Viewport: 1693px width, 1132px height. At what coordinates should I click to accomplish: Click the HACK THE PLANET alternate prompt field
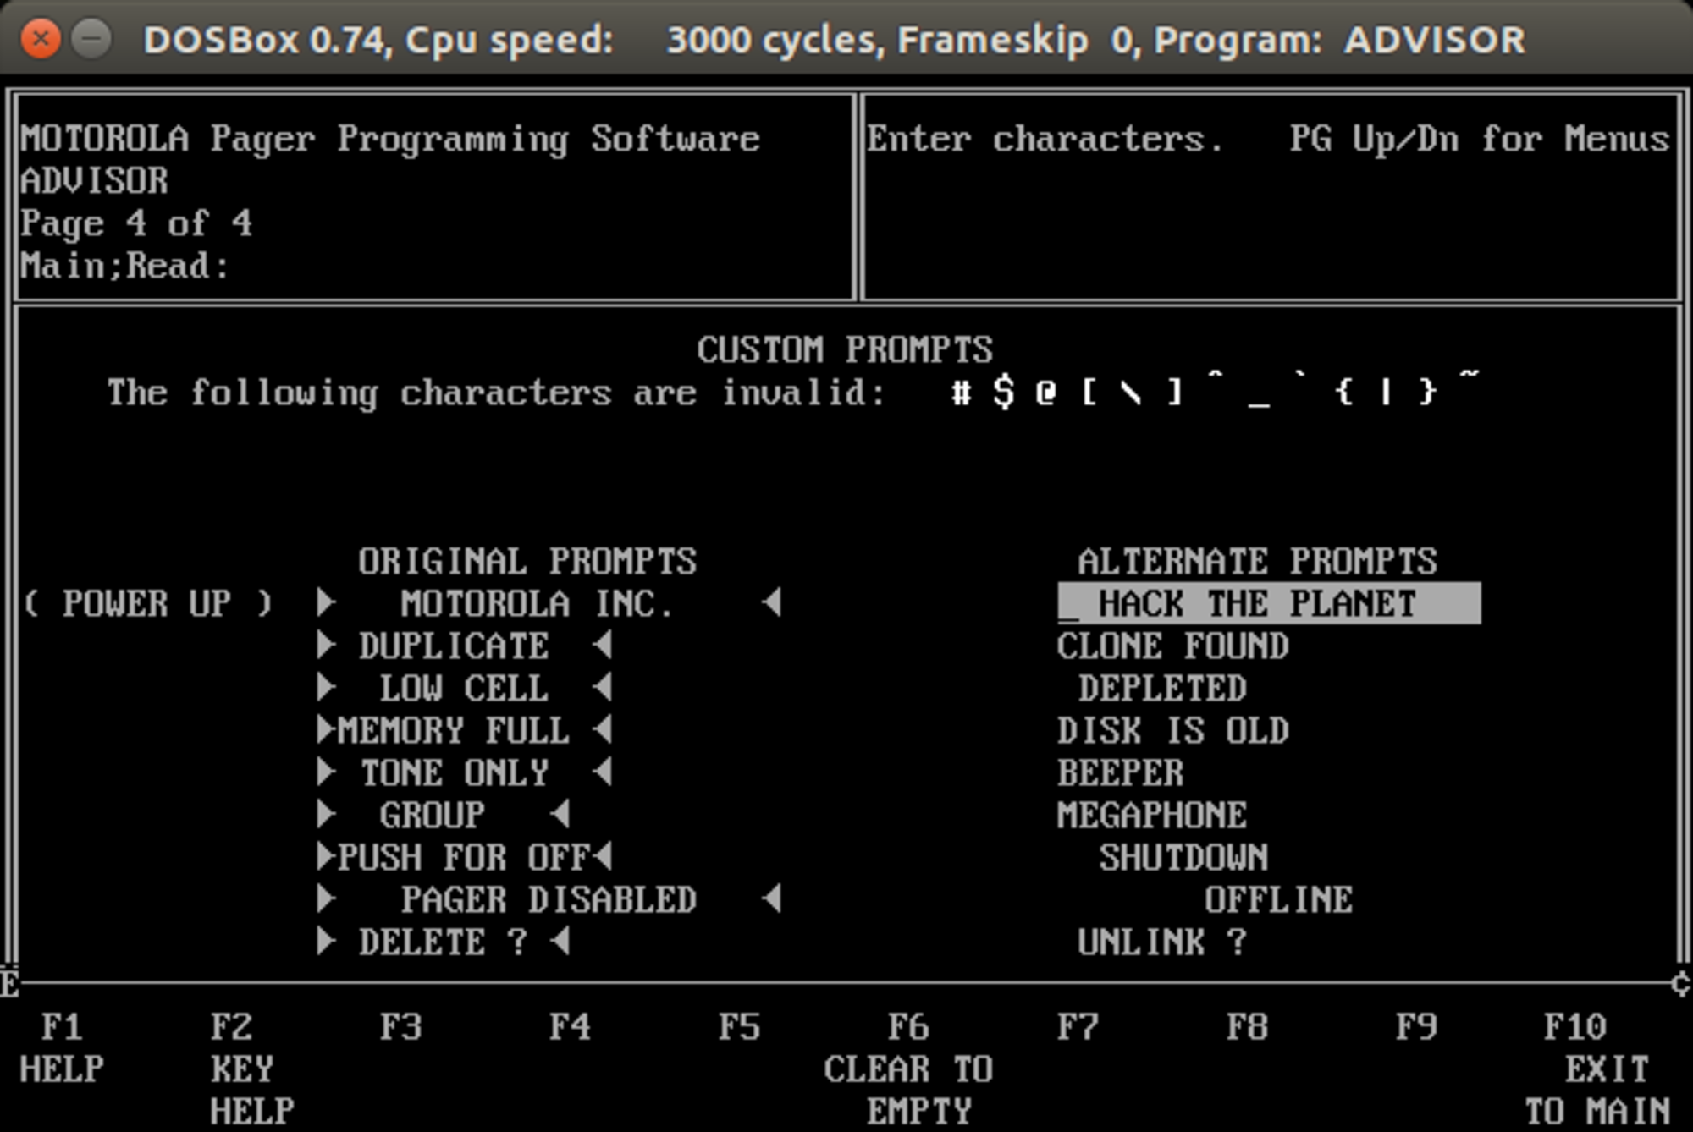pyautogui.click(x=1269, y=603)
